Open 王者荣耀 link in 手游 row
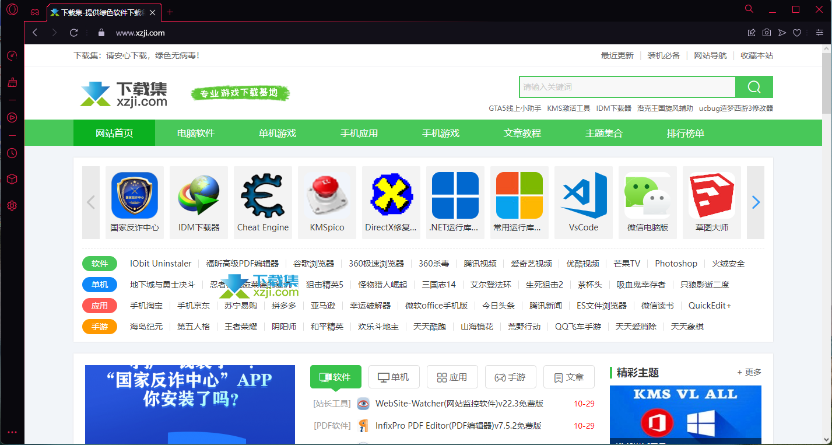This screenshot has width=832, height=445. pos(241,327)
